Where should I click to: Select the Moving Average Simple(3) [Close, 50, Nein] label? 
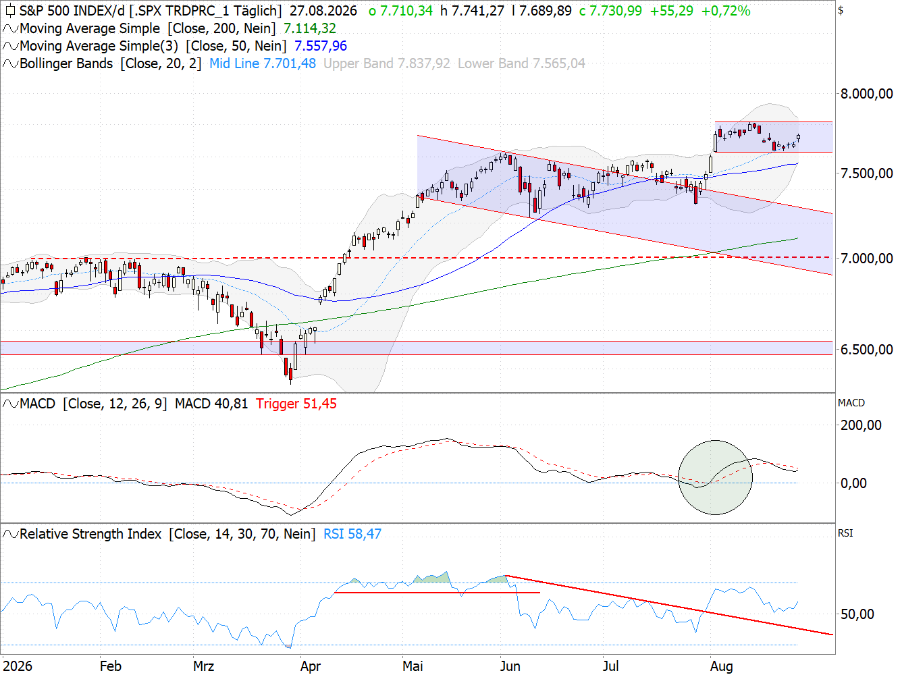click(153, 46)
